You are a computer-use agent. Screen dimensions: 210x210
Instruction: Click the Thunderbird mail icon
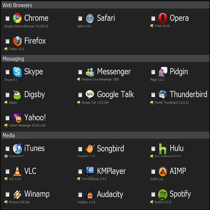click(163, 95)
